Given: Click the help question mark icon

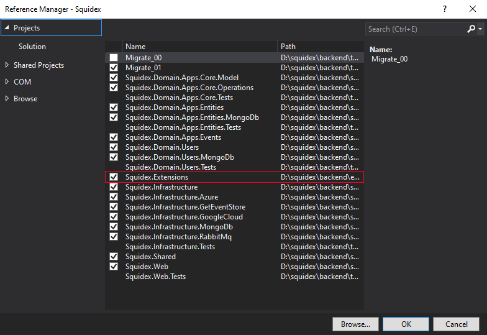Looking at the screenshot, I should coord(445,9).
